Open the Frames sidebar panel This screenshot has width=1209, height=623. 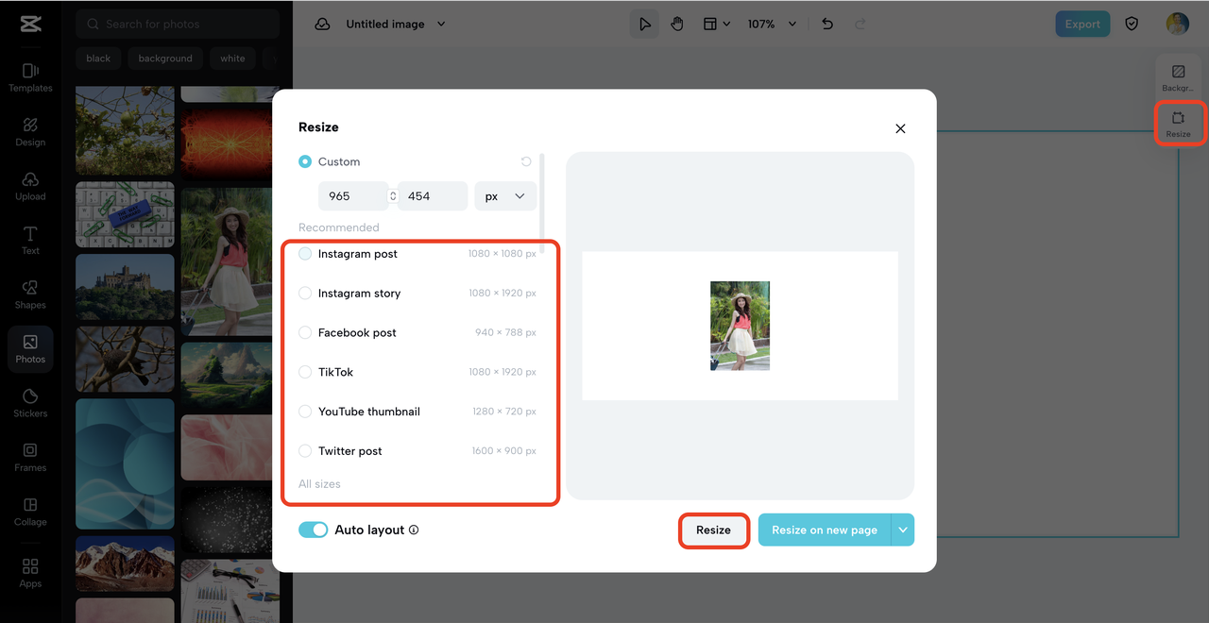[x=30, y=458]
